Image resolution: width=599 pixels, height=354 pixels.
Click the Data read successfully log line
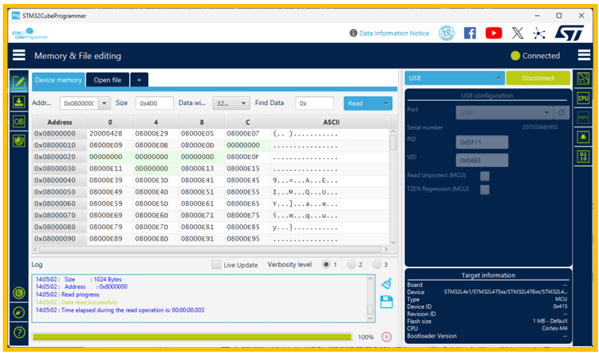pyautogui.click(x=77, y=302)
